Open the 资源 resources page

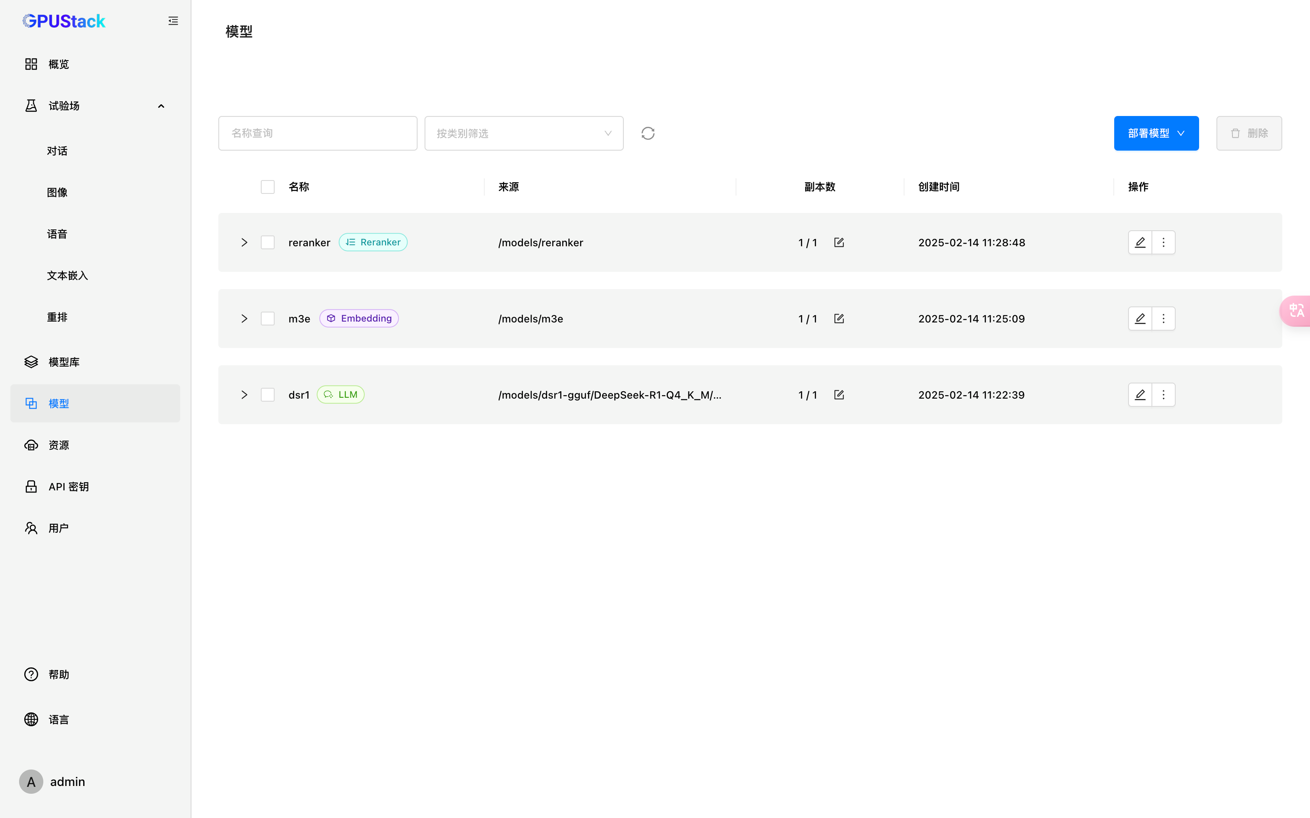(95, 445)
